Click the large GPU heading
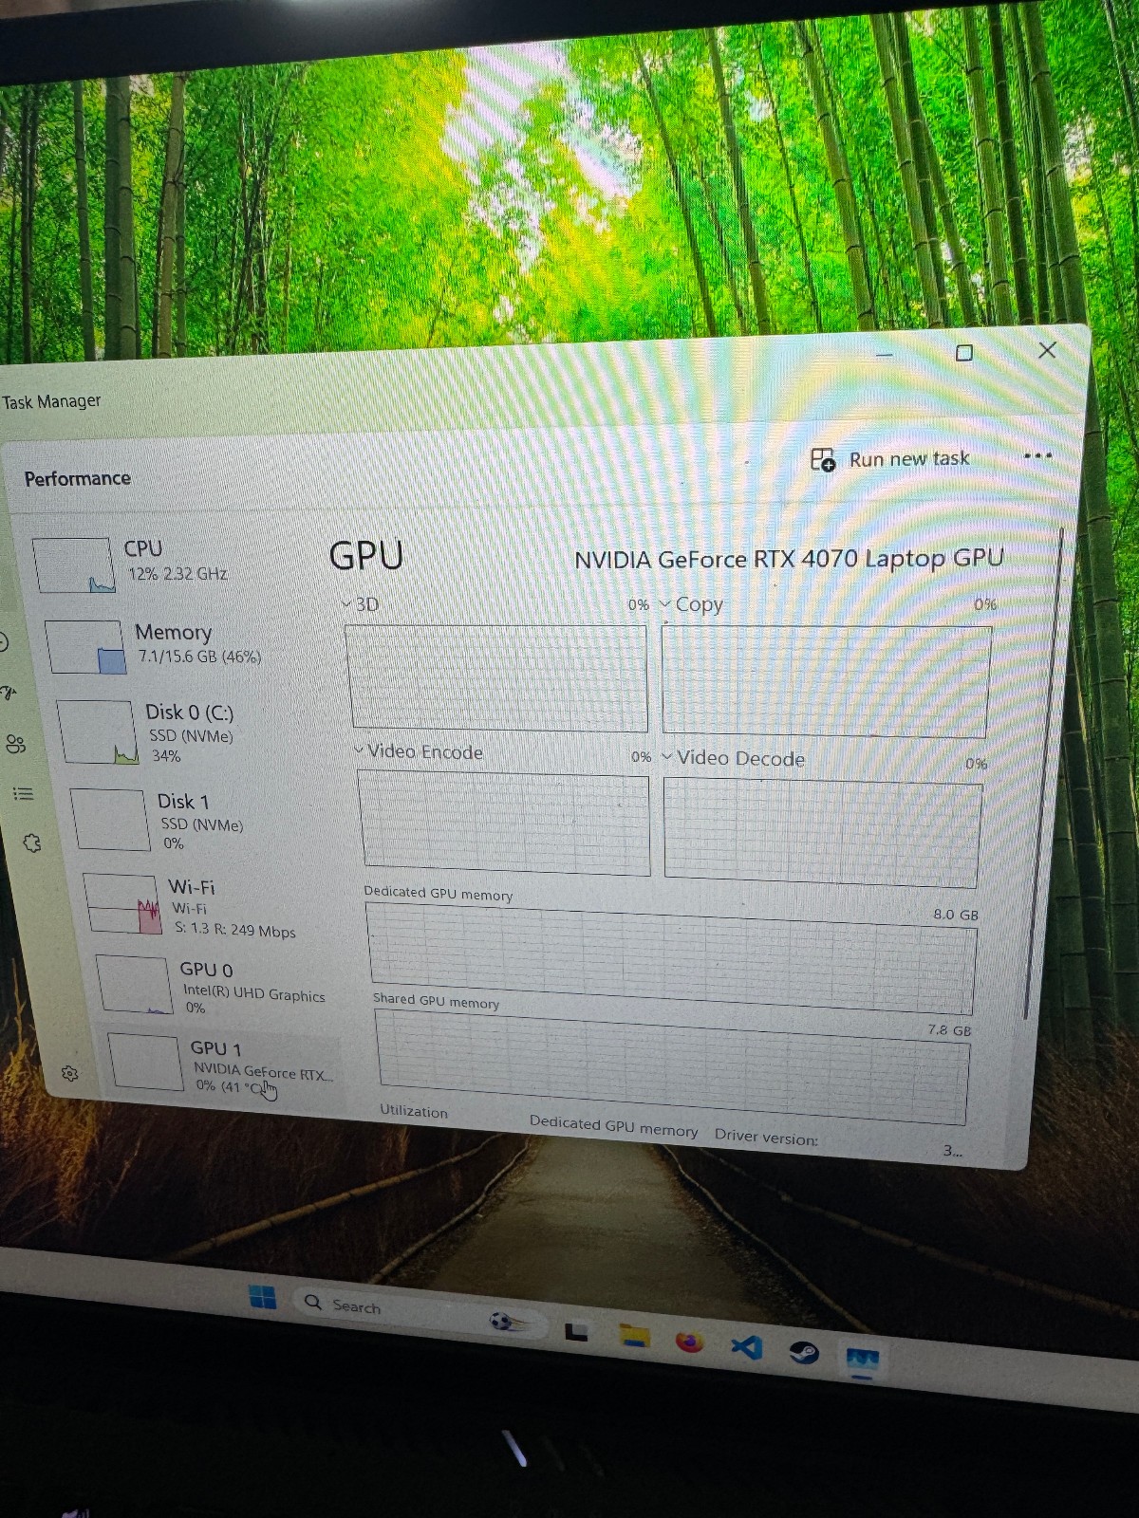Image resolution: width=1139 pixels, height=1518 pixels. 366,555
